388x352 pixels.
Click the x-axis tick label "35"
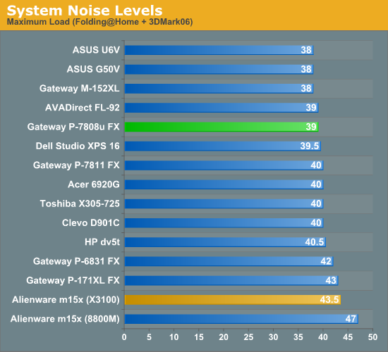pyautogui.click(x=298, y=337)
